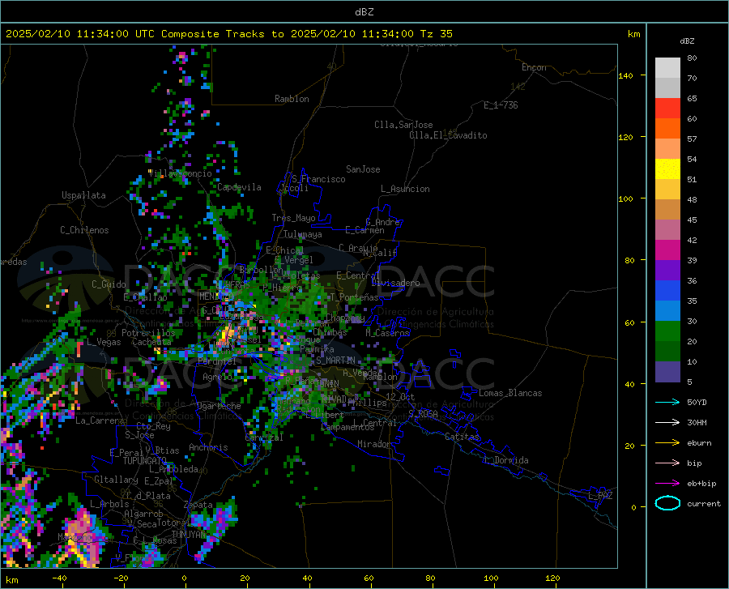The height and width of the screenshot is (589, 729).
Task: Click the Mirador map label
Action: click(x=374, y=444)
